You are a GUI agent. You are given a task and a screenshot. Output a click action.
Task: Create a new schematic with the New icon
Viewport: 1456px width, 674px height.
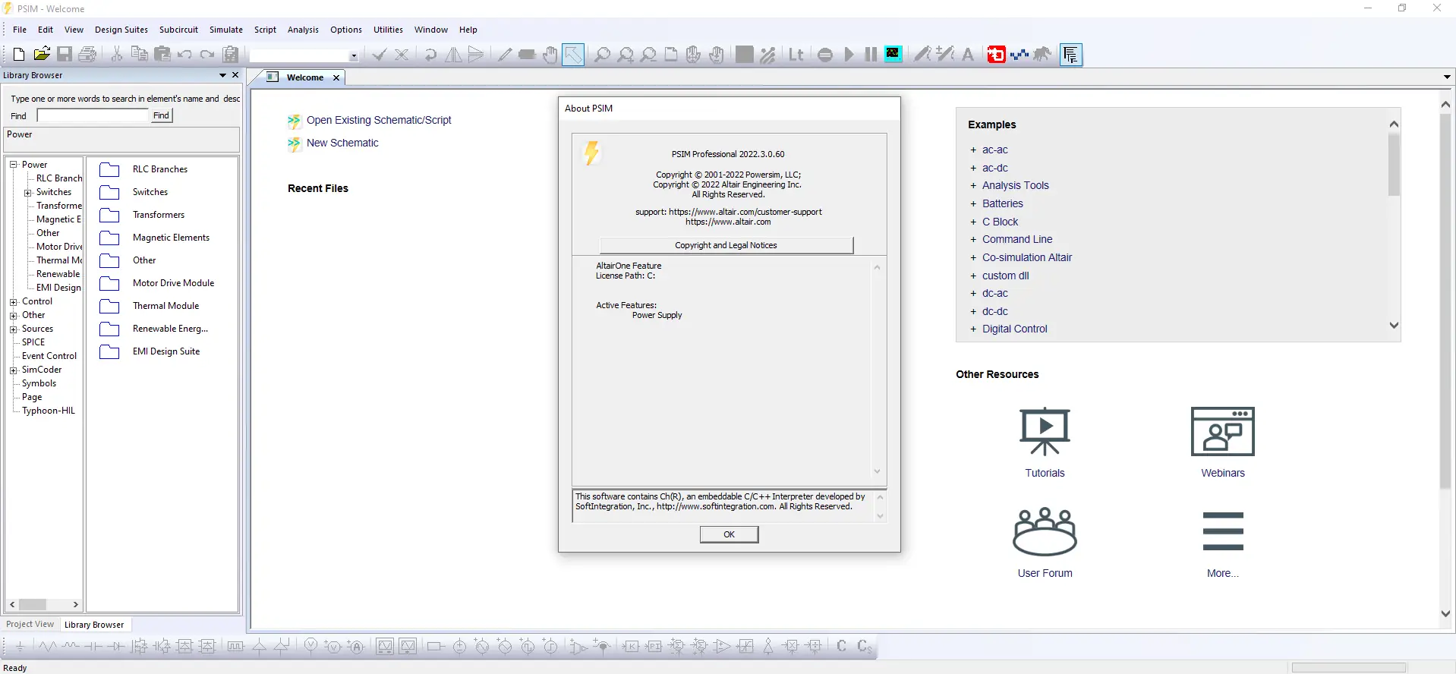[x=19, y=55]
